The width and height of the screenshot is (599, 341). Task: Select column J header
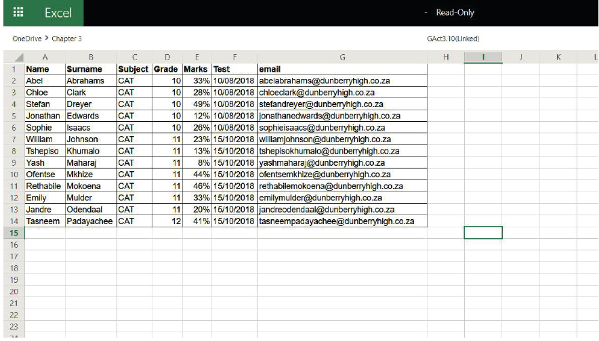(520, 58)
